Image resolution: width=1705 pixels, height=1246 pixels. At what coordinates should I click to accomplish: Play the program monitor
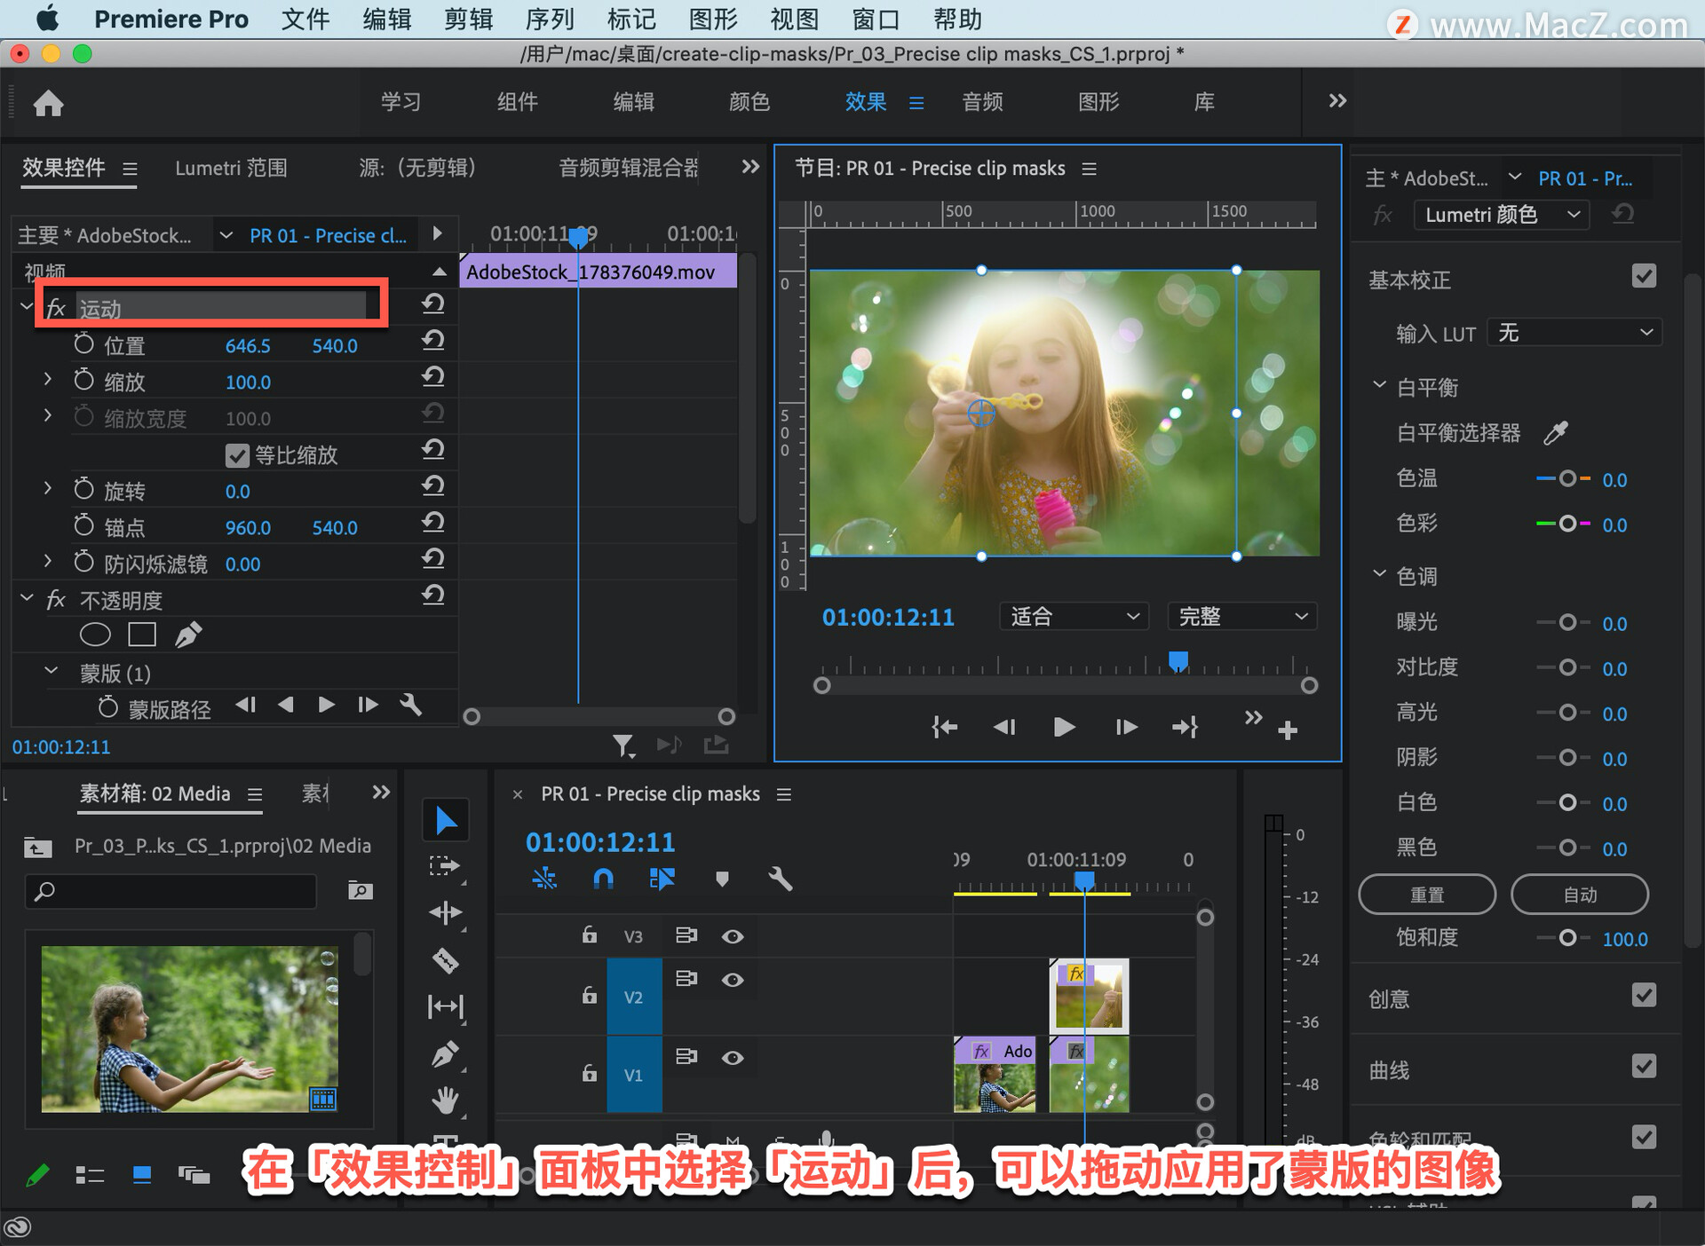pyautogui.click(x=1063, y=728)
